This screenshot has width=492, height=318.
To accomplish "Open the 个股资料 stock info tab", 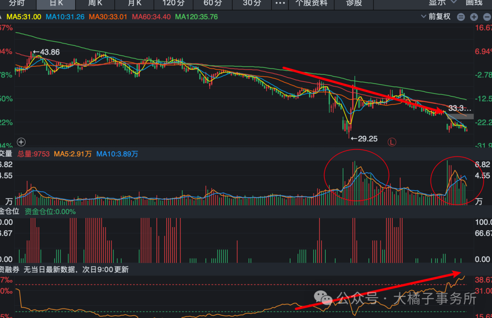I will coord(311,4).
